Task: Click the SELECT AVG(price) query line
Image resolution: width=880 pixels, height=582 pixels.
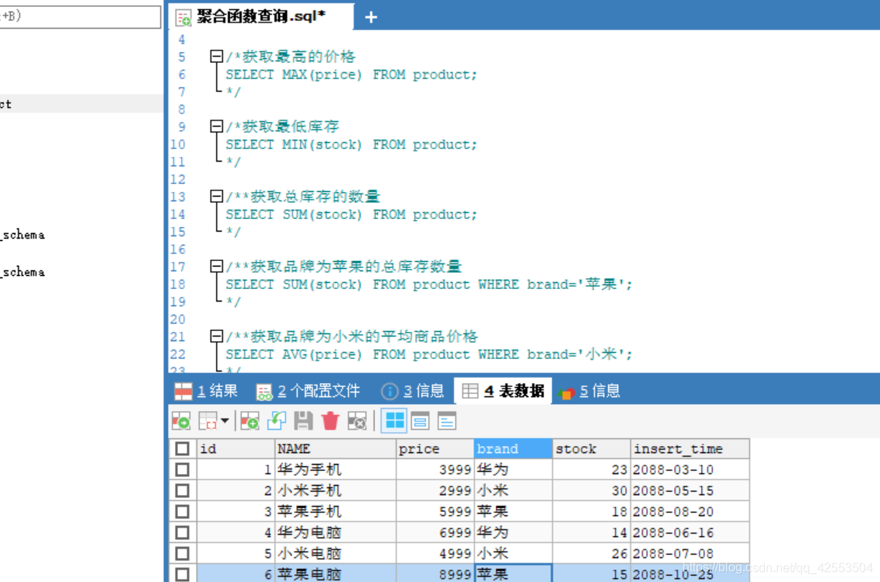Action: 429,354
